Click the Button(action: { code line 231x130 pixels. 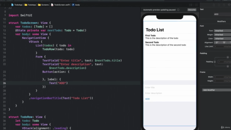point(56,72)
